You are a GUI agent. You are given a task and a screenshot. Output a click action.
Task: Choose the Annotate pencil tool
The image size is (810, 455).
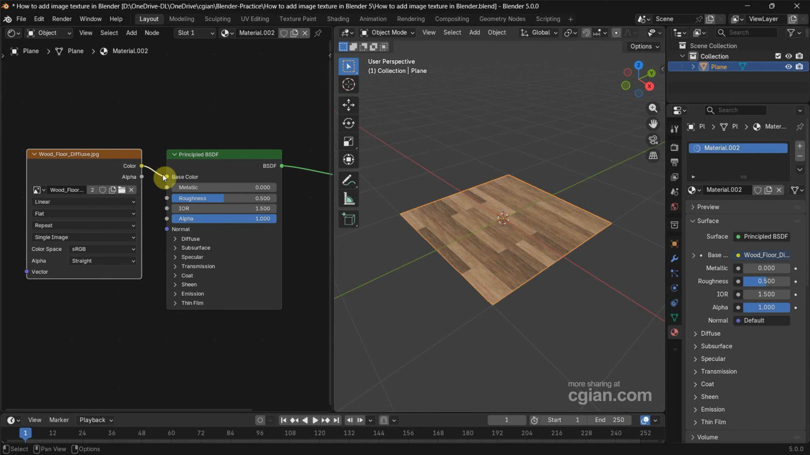pyautogui.click(x=348, y=180)
